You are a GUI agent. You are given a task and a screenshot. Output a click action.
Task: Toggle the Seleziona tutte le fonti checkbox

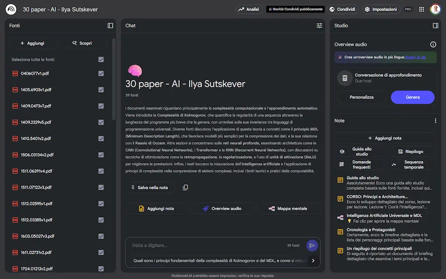[101, 59]
